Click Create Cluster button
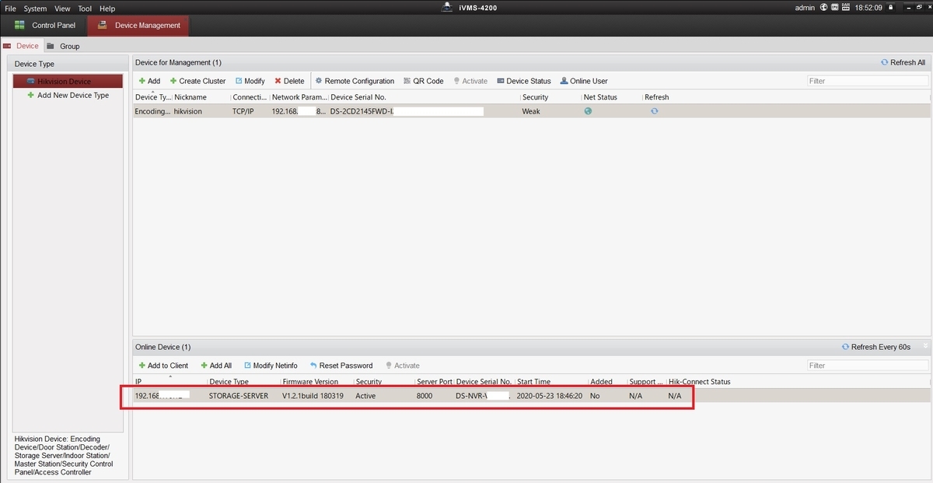The height and width of the screenshot is (483, 933). 197,81
